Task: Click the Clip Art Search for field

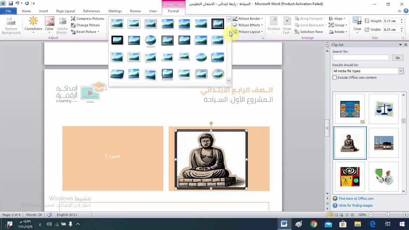Action: 361,58
